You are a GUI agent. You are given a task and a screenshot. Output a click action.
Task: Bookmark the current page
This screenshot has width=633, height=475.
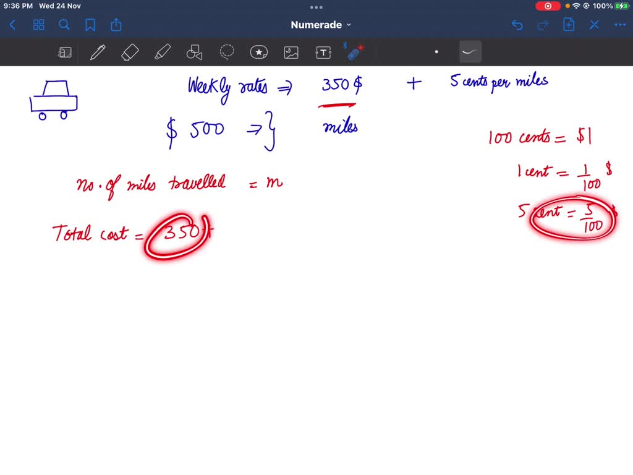click(90, 25)
